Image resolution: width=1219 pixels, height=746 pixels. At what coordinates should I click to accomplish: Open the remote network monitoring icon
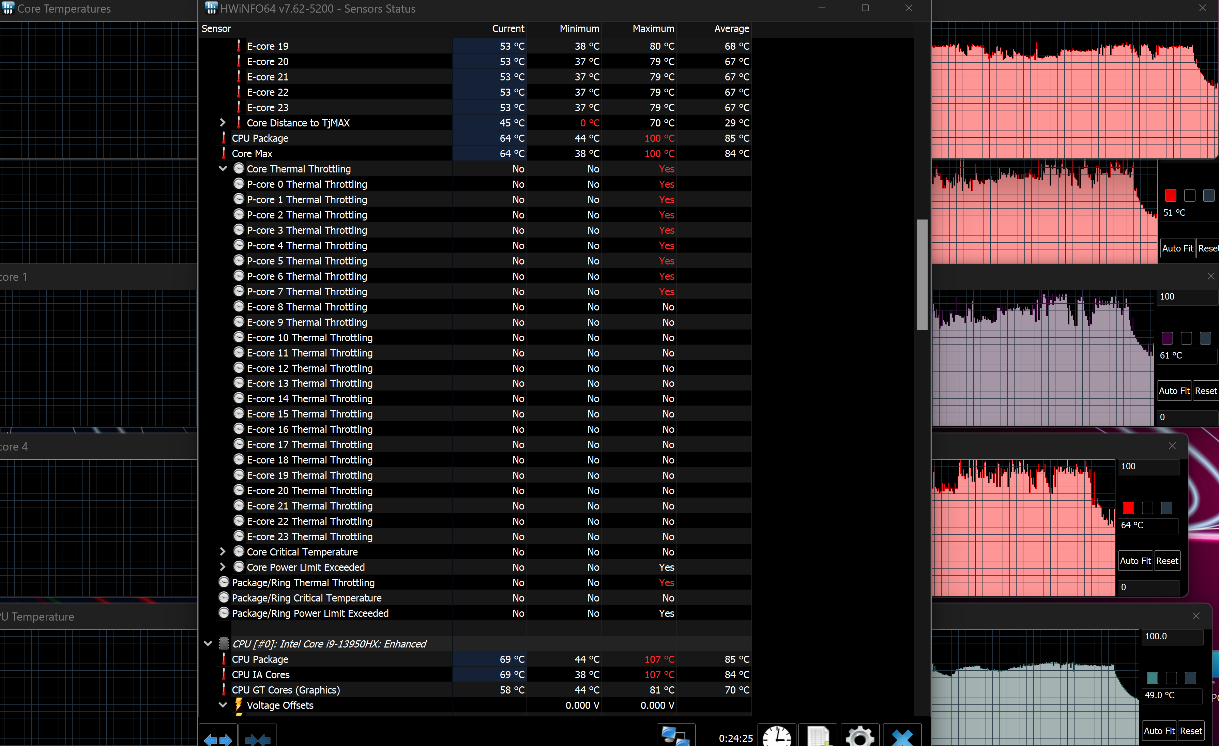click(x=675, y=736)
